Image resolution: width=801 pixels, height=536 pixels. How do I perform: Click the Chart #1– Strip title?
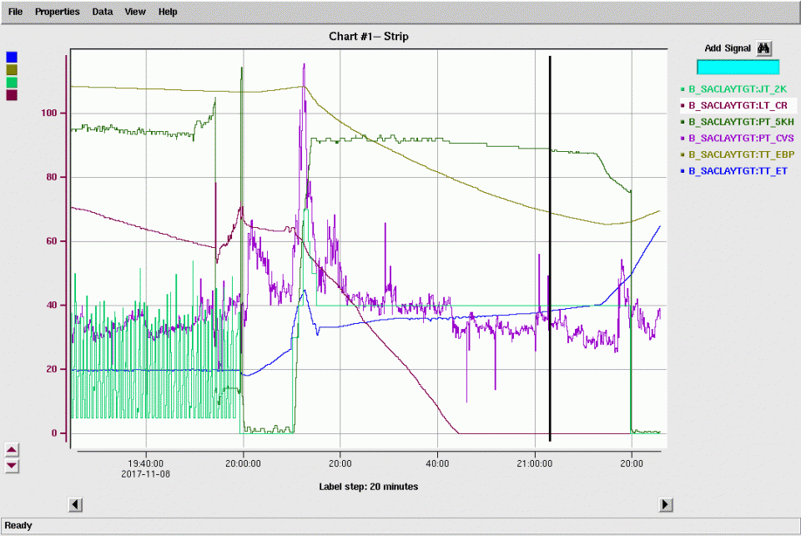point(368,36)
